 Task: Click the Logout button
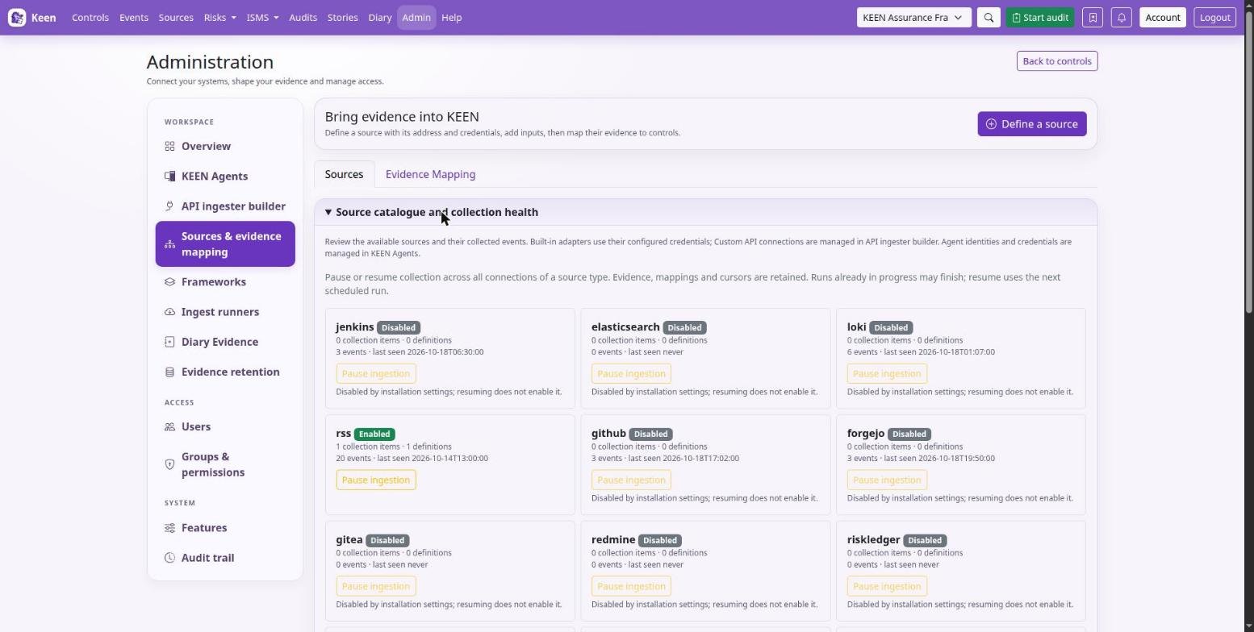click(1214, 18)
